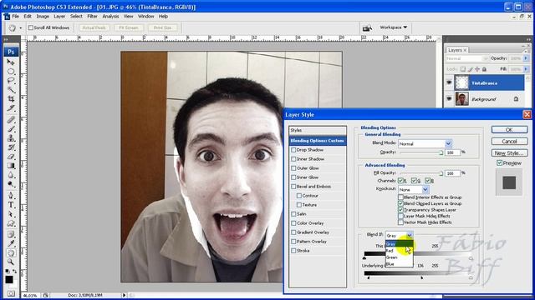Enable the Outer Glow effect checkbox
This screenshot has width=535, height=300.
pyautogui.click(x=293, y=168)
